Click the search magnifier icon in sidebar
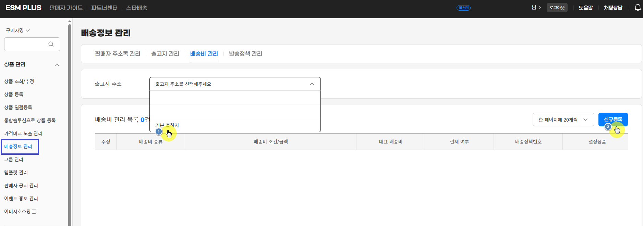The height and width of the screenshot is (226, 643). click(x=51, y=44)
